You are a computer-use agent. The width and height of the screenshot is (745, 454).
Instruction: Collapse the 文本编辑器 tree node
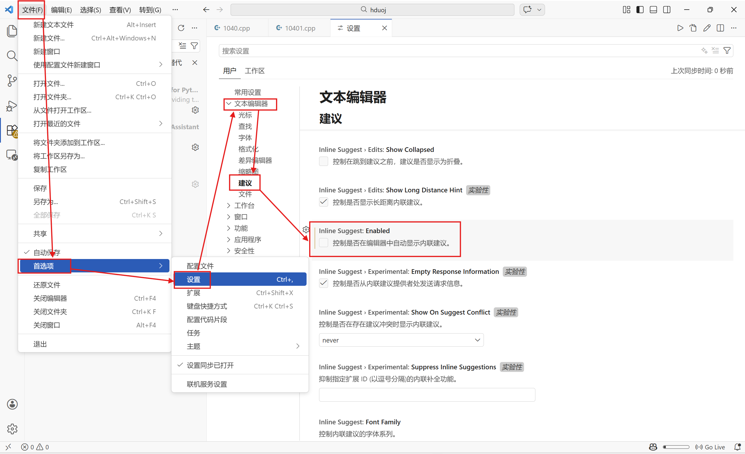coord(229,104)
